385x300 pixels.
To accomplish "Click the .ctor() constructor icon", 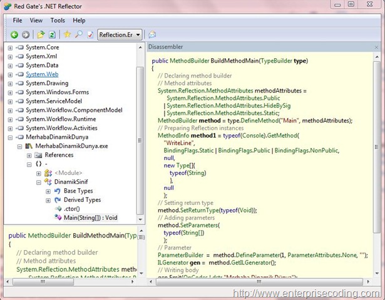I will (58, 209).
